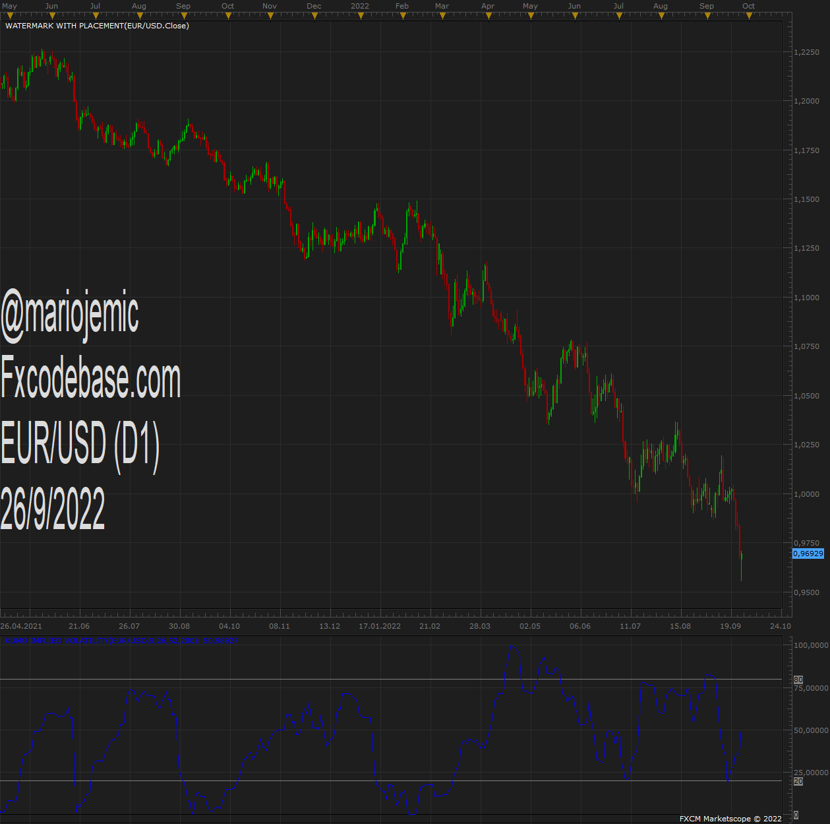
Task: Select the 1,1250 price axis label
Action: coord(807,248)
